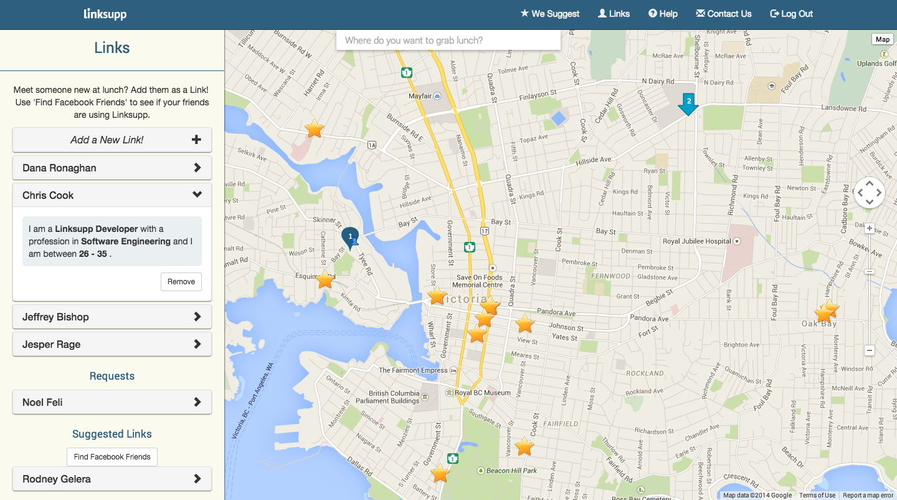This screenshot has height=500, width=897.
Task: Remove Chris Cook from links
Action: pos(181,282)
